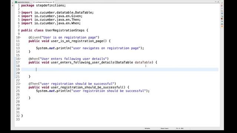
Task: Switch to the registration.feature editor tab
Action: [22, 2]
